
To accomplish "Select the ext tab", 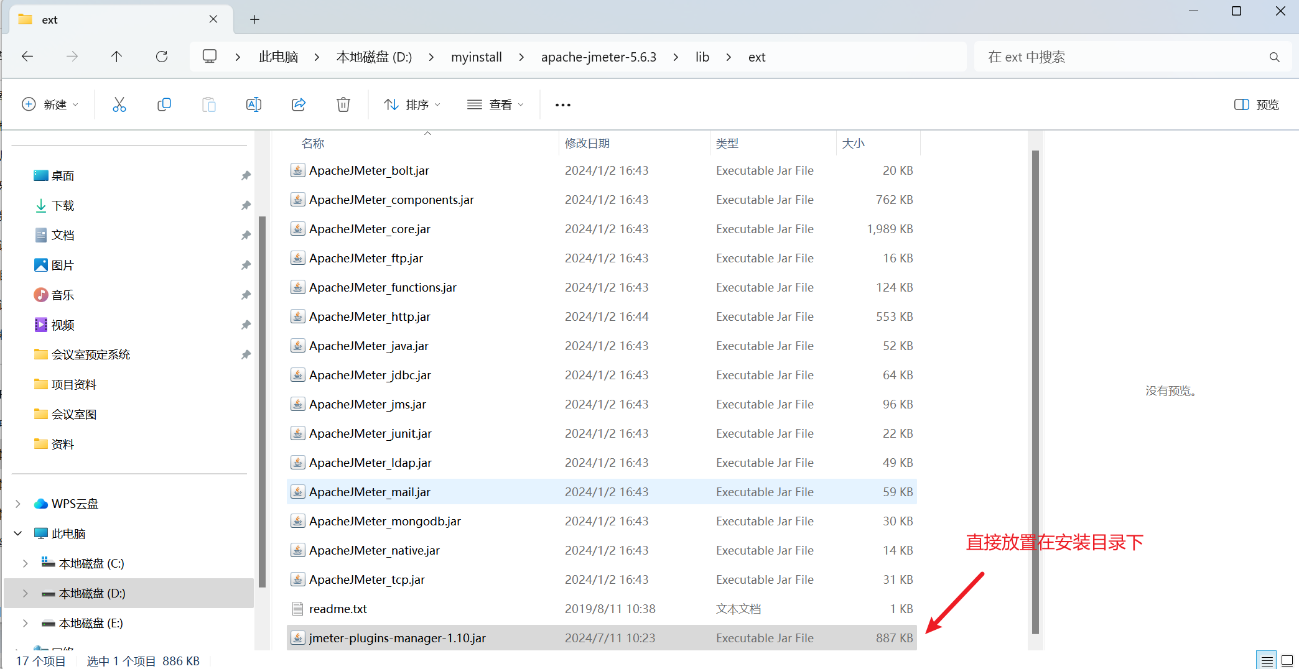I will [x=122, y=19].
